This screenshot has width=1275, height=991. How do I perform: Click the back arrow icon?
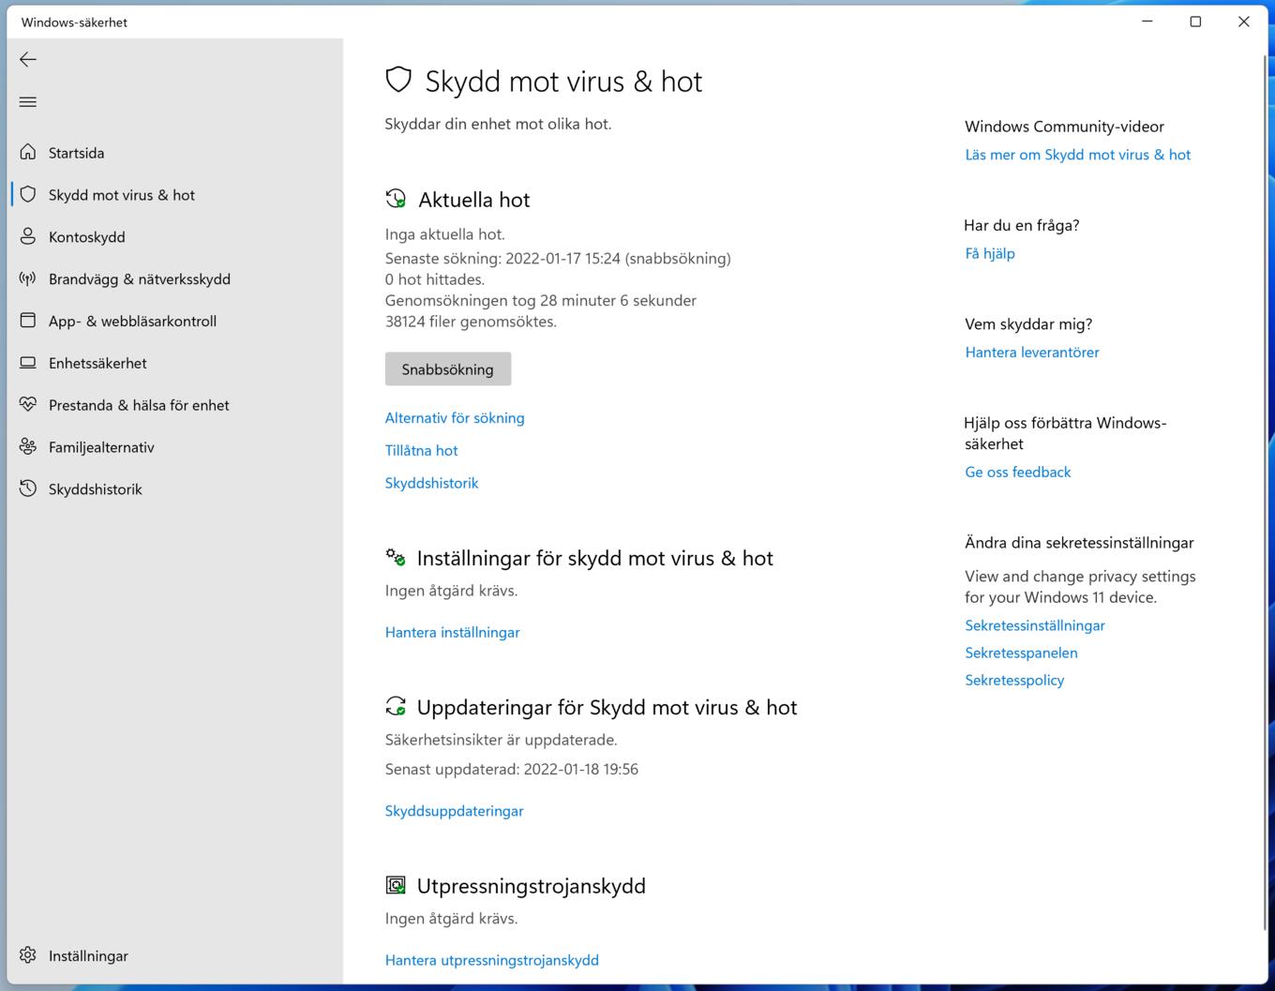[x=28, y=59]
